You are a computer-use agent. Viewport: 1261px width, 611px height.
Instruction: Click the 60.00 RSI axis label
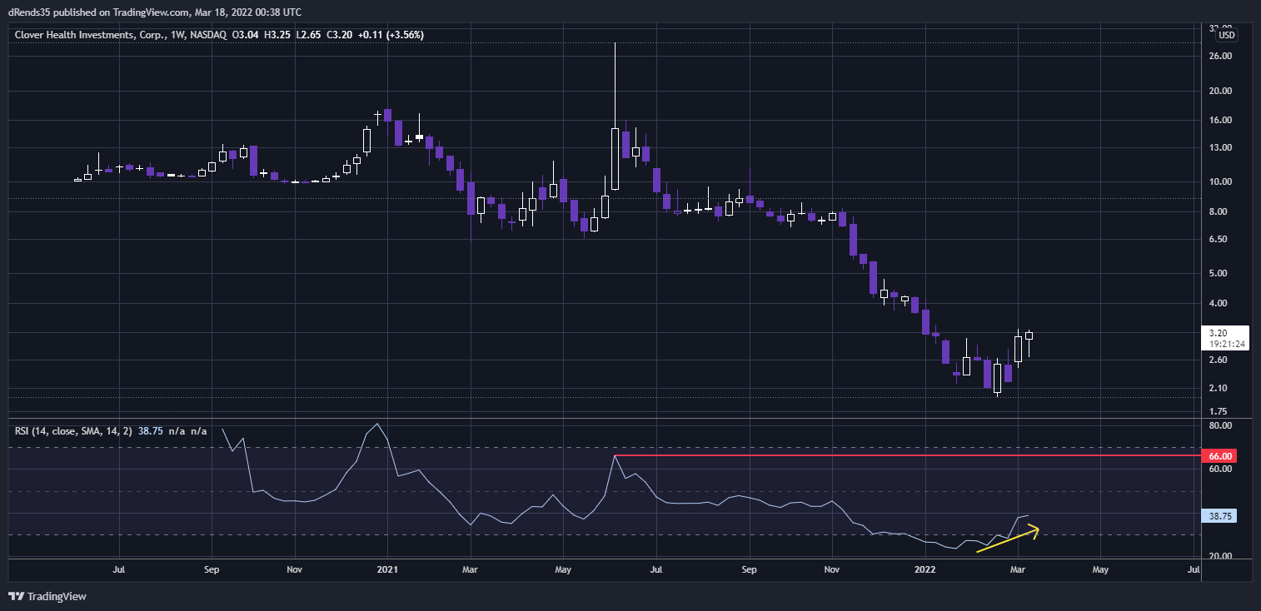[1221, 469]
